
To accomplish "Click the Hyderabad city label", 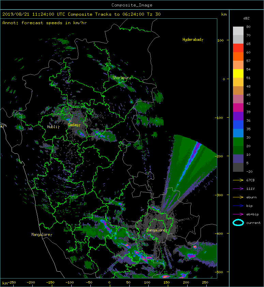I will coord(192,40).
